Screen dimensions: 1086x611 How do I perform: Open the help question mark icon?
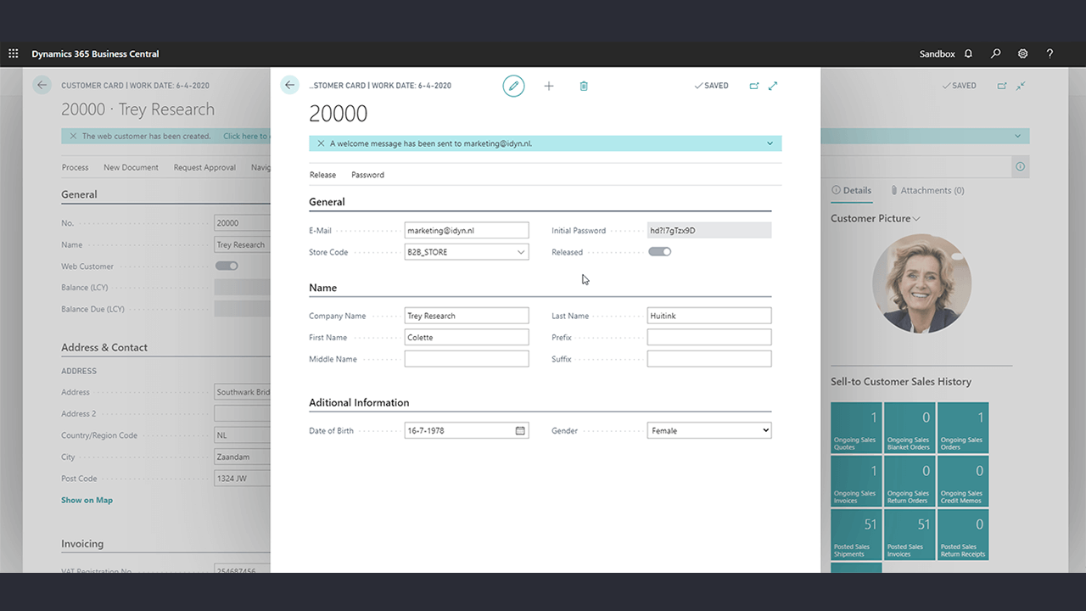point(1050,53)
